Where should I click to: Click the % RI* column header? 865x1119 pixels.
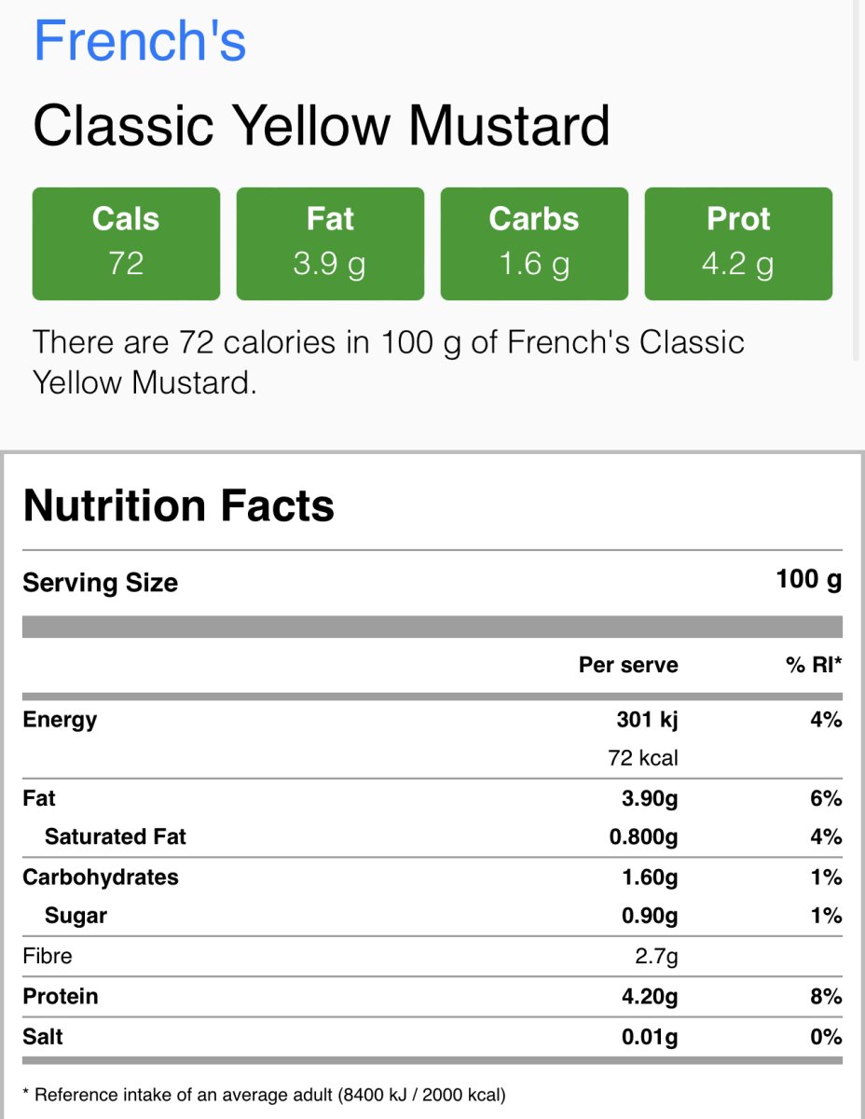(x=814, y=665)
